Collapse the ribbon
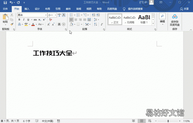The width and height of the screenshot is (193, 123). pos(191,30)
